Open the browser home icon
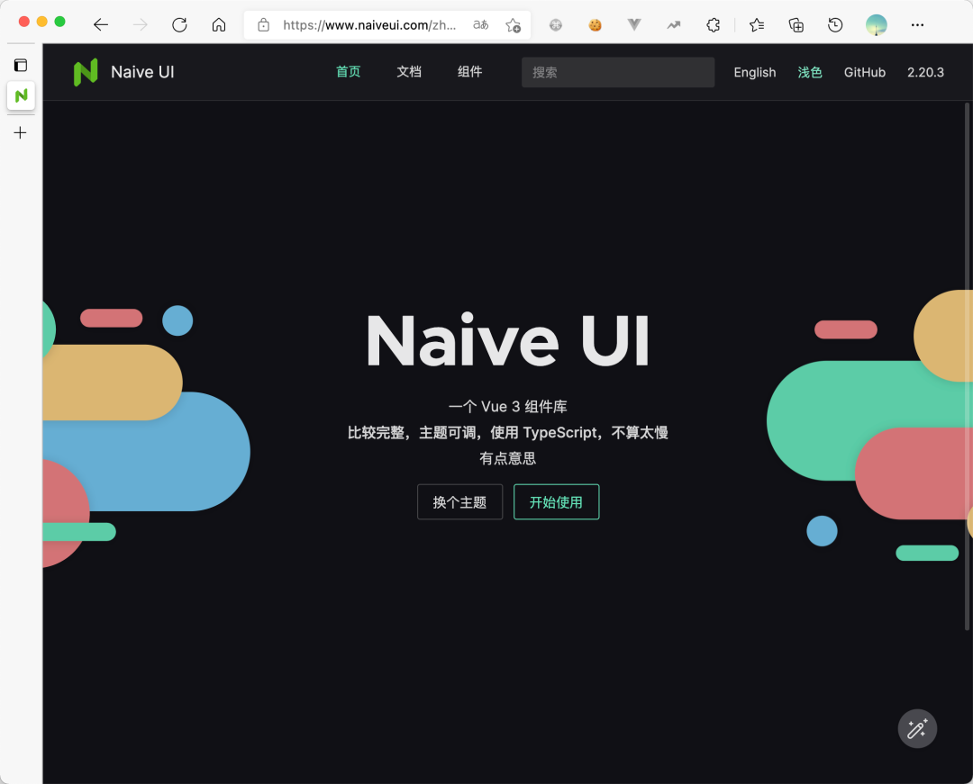The height and width of the screenshot is (784, 973). 219,25
